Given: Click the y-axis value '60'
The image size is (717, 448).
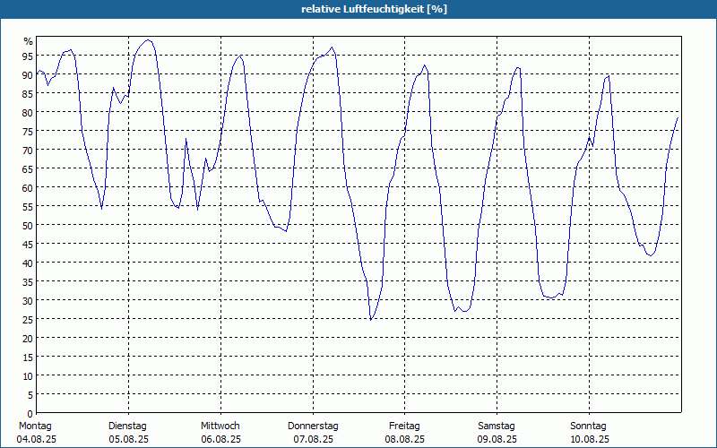Looking at the screenshot, I should pyautogui.click(x=29, y=187).
